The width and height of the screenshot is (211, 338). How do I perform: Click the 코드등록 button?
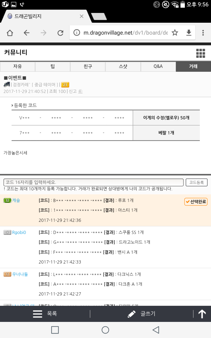pyautogui.click(x=196, y=182)
